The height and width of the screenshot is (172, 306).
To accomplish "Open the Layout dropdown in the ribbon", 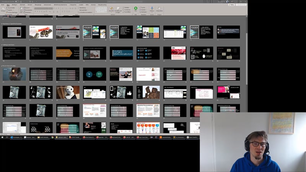I will 28,7.
